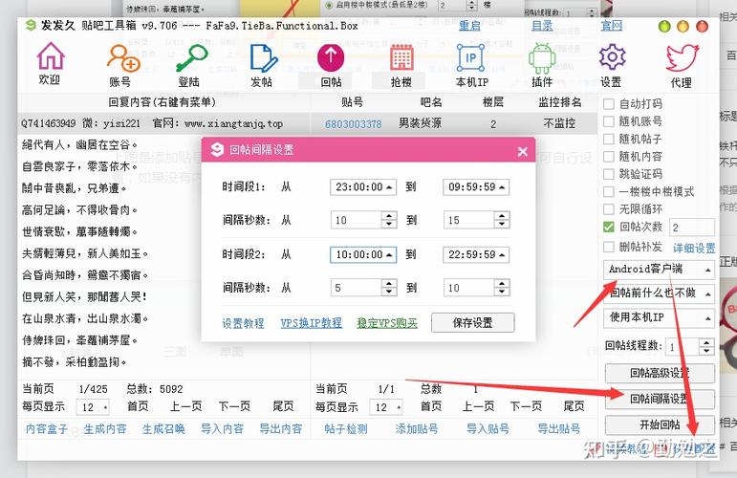Click the 回帖次数 input field

coord(692,228)
